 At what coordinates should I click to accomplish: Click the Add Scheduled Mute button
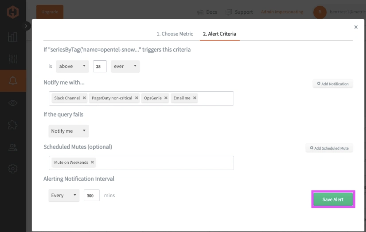[x=329, y=148]
